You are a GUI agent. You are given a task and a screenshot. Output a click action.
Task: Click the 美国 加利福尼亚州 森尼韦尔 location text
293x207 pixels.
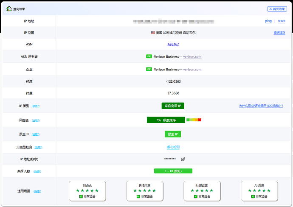(176, 33)
